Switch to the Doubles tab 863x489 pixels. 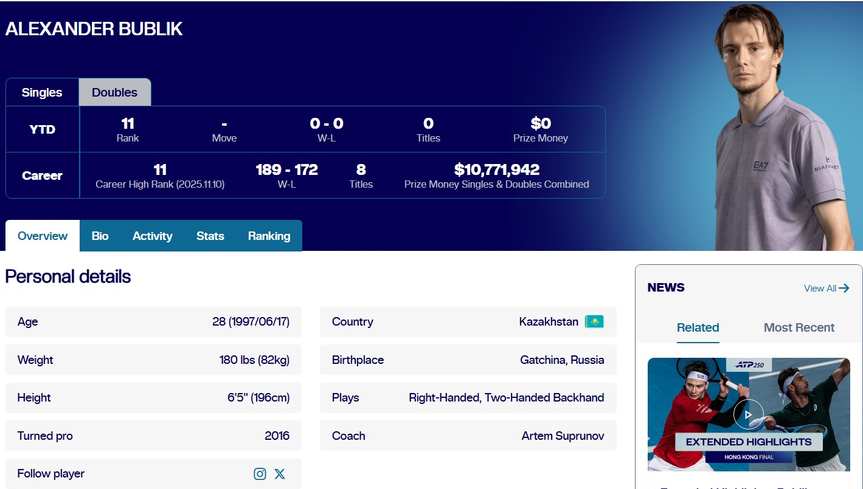[x=114, y=92]
